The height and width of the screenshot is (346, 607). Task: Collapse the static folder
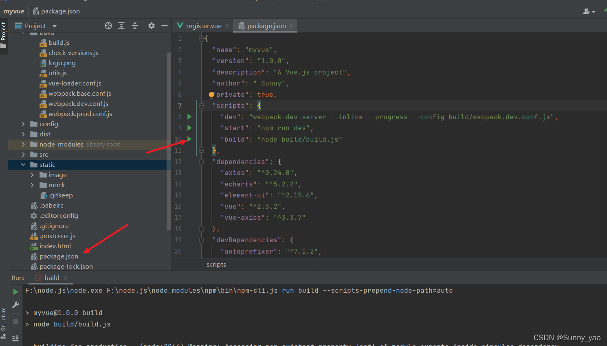click(x=23, y=164)
